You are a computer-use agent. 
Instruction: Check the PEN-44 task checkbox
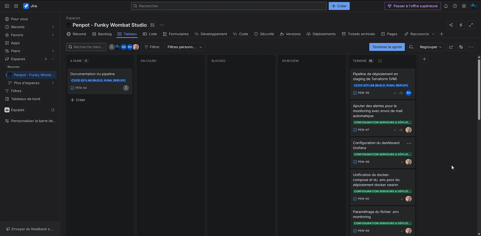click(72, 88)
